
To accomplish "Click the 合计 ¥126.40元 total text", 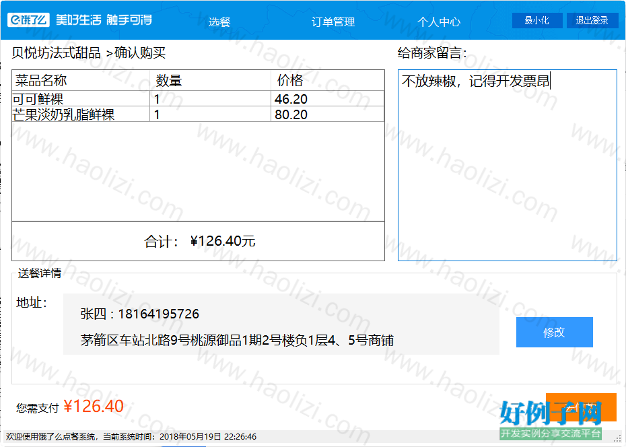I will tap(200, 241).
